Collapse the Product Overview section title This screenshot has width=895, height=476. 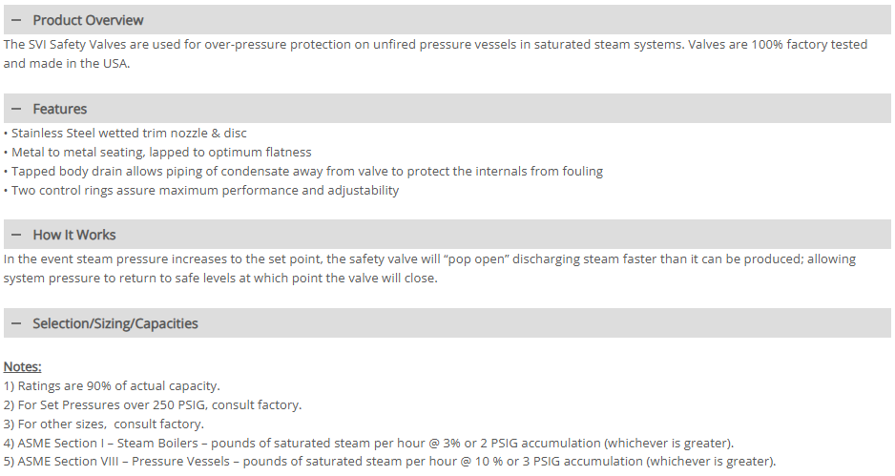click(x=88, y=20)
